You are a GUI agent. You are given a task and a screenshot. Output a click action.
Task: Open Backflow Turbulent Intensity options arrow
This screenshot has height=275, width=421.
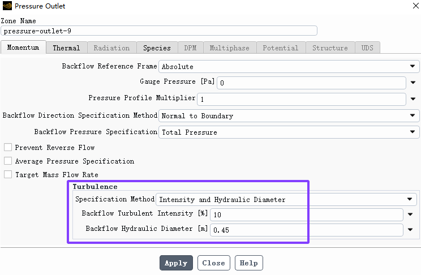pos(410,214)
